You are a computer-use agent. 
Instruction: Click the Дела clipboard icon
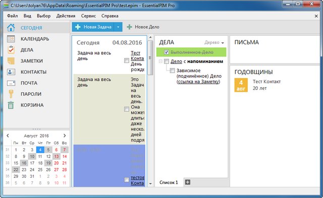[11, 50]
